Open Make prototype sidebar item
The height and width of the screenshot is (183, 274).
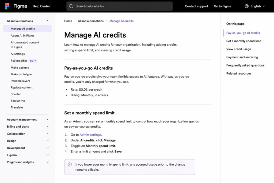tap(21, 74)
